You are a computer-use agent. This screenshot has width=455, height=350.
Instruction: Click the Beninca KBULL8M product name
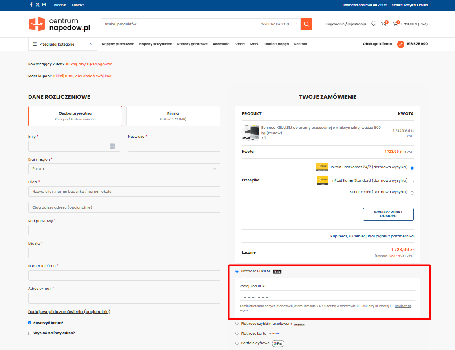click(x=321, y=130)
